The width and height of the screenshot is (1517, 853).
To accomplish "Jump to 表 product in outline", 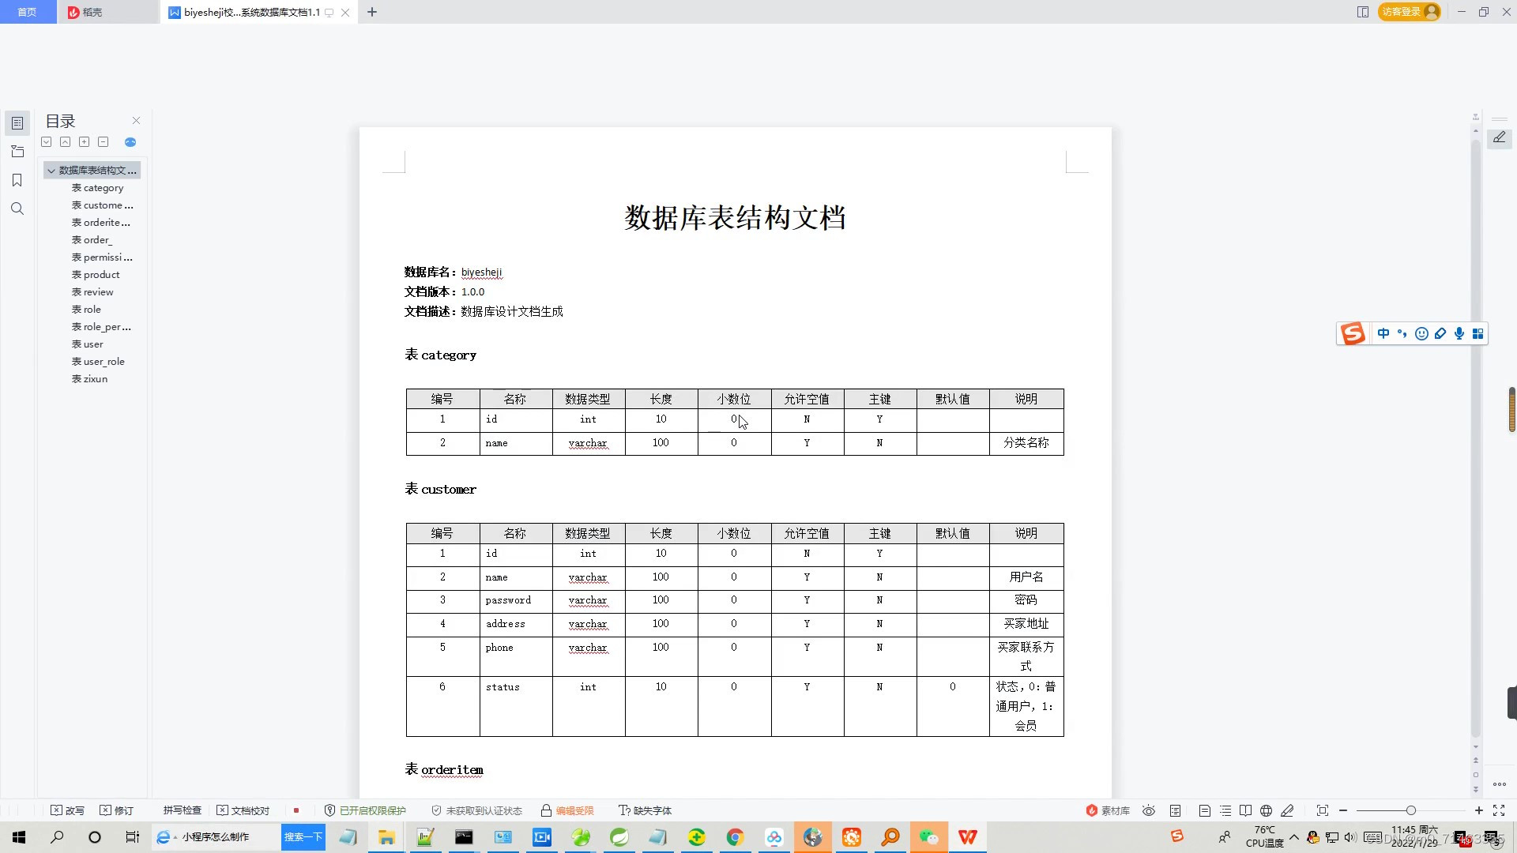I will point(101,275).
